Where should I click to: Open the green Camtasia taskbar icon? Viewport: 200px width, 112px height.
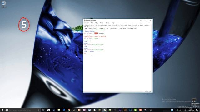click(135, 110)
